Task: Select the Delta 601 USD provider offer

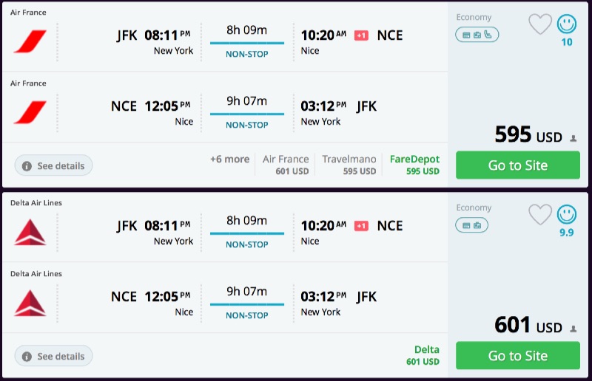Action: tap(423, 355)
